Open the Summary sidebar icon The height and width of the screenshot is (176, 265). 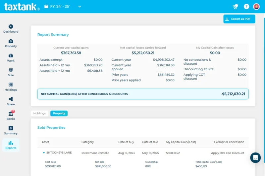[11, 128]
